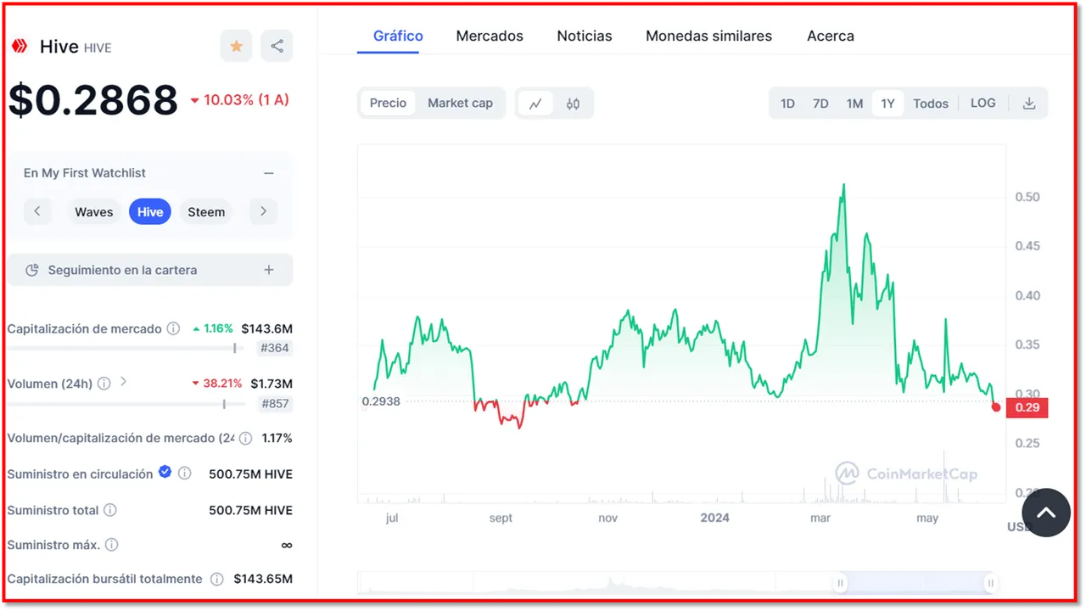Collapse the My First Watchlist section
The height and width of the screenshot is (611, 1086).
[269, 173]
